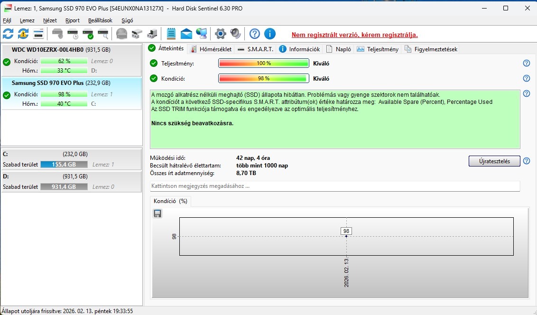
Task: Click the WDC disk 33 °C temperature bar
Action: click(64, 71)
